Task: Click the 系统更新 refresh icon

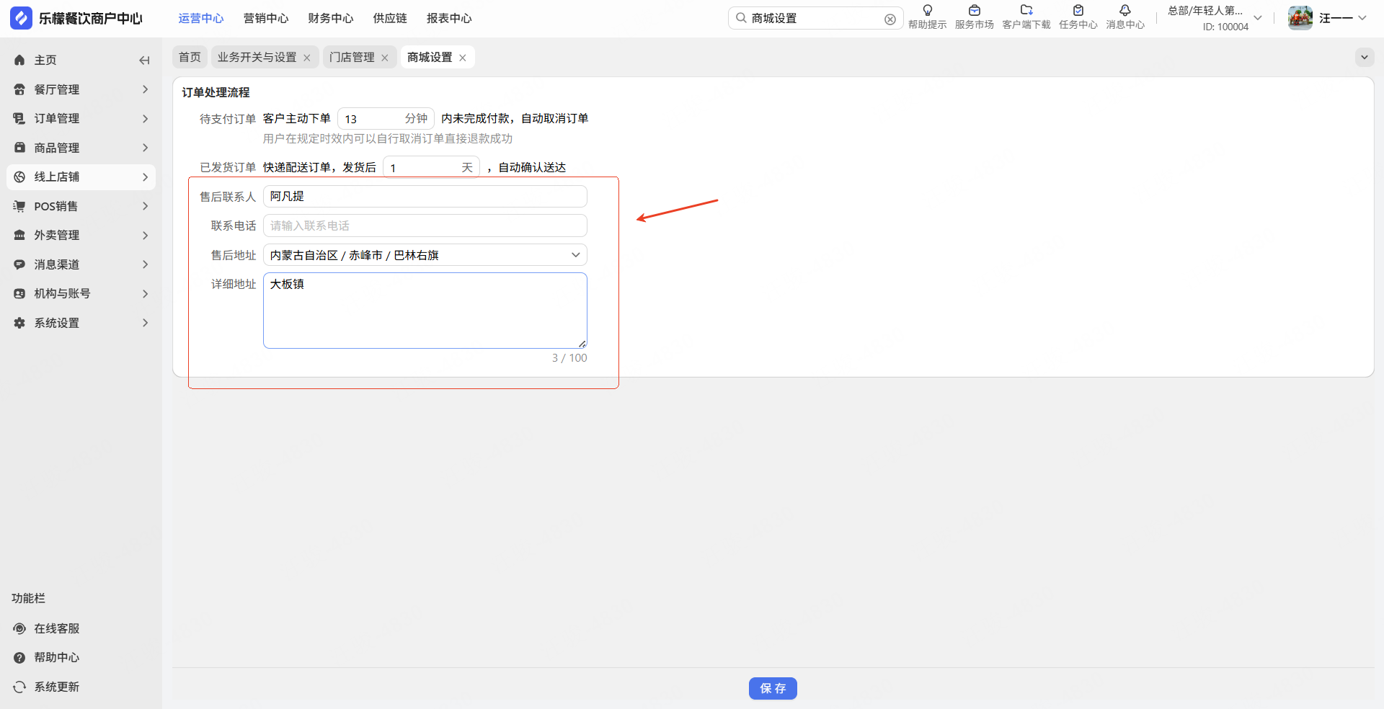Action: (x=19, y=687)
